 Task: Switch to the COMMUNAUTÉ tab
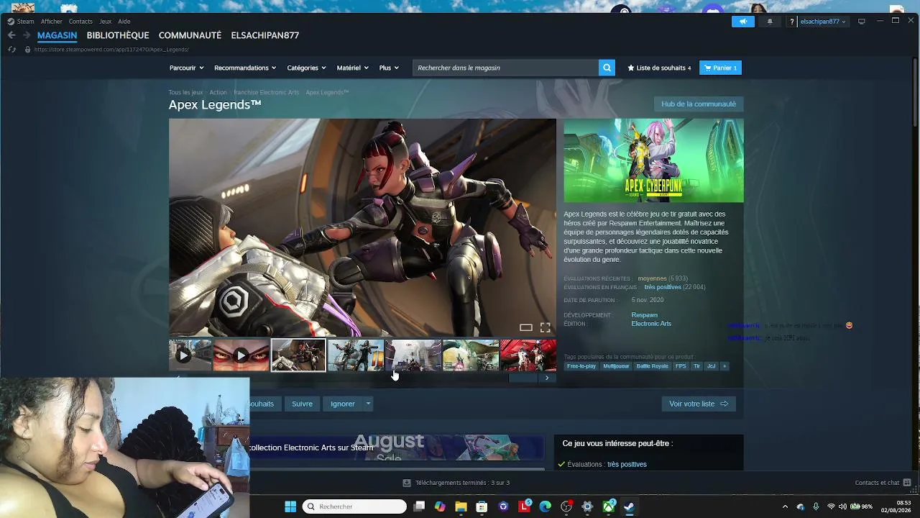point(190,35)
